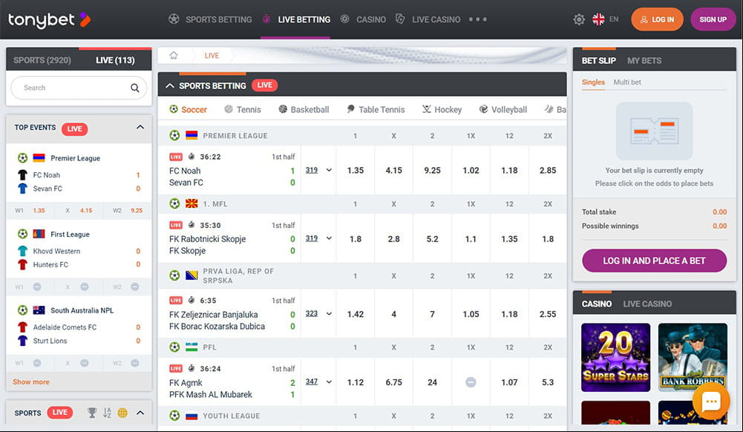Open the EN language dropdown

point(614,19)
